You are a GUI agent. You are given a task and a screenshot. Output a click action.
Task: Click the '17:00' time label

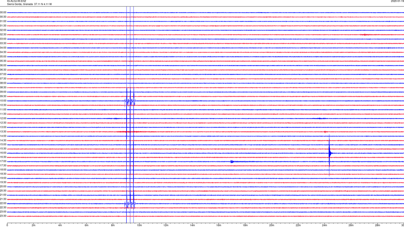pyautogui.click(x=3, y=161)
